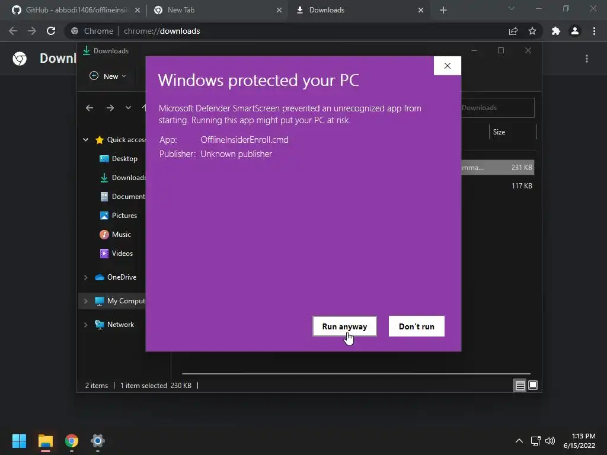Select the file row sized 231 KB
Screen dimensions: 607x455
coord(498,168)
